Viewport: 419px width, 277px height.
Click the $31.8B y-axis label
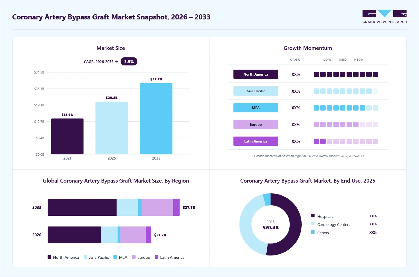point(39,72)
